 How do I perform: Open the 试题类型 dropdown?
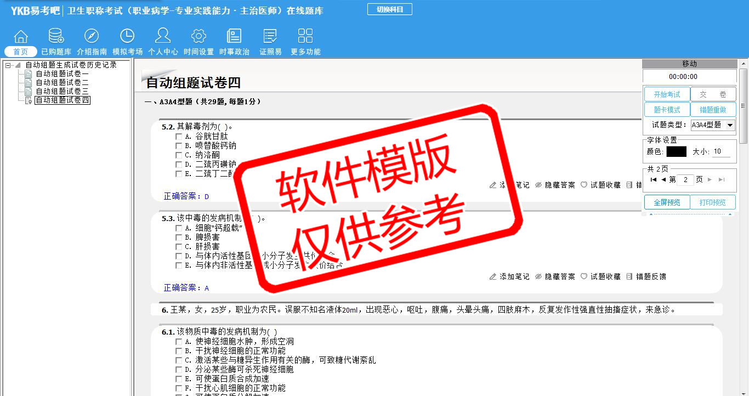[x=730, y=125]
